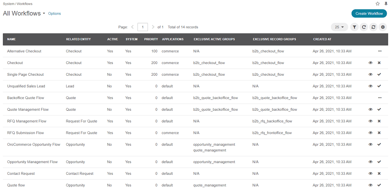Go to next page arrow

[x=153, y=27]
